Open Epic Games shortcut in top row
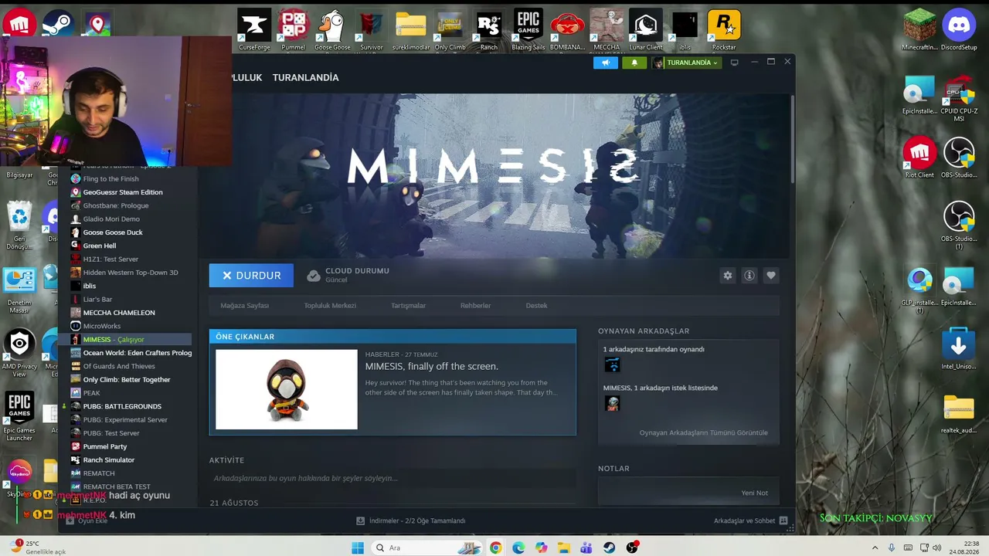989x556 pixels. [x=528, y=31]
